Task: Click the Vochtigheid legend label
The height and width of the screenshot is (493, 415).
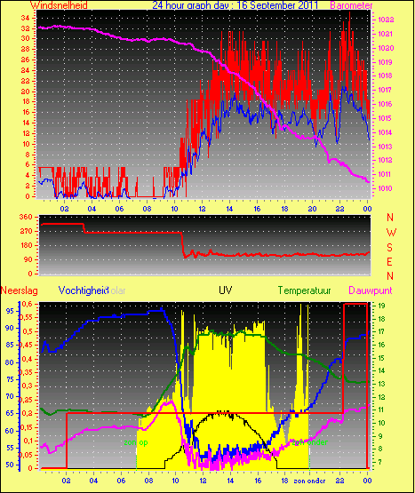Action: click(84, 290)
